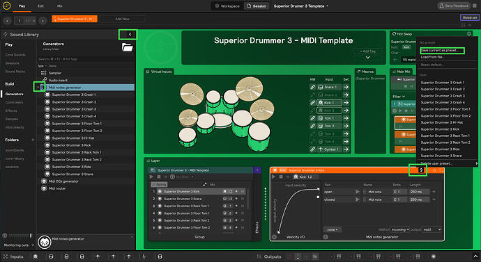Viewport: 481px width, 262px height.
Task: Click the Cymbal 1 set arrow
Action: click(x=346, y=149)
